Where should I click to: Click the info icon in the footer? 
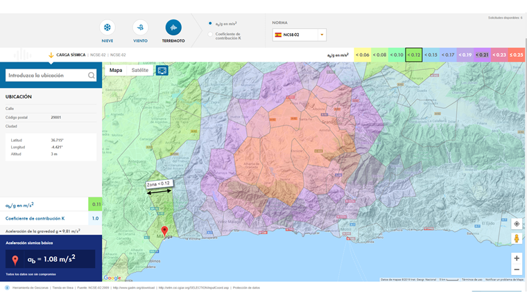click(7, 287)
